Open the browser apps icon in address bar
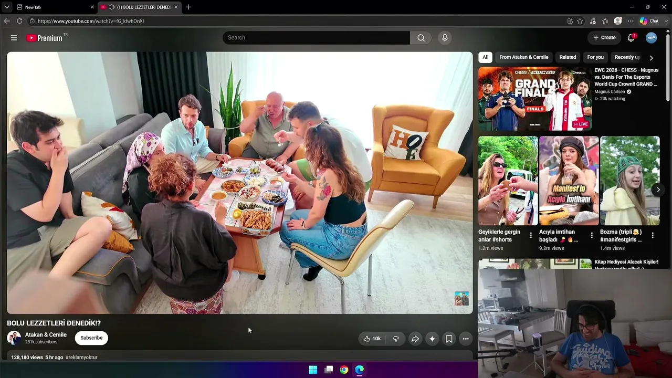Screen dimensions: 672x378 tap(570, 21)
